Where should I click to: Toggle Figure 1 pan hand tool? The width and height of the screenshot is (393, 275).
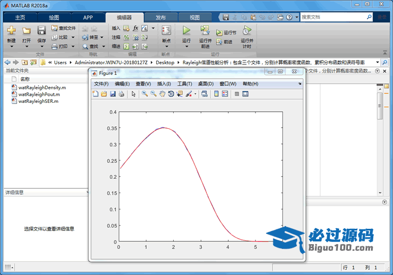coord(162,94)
